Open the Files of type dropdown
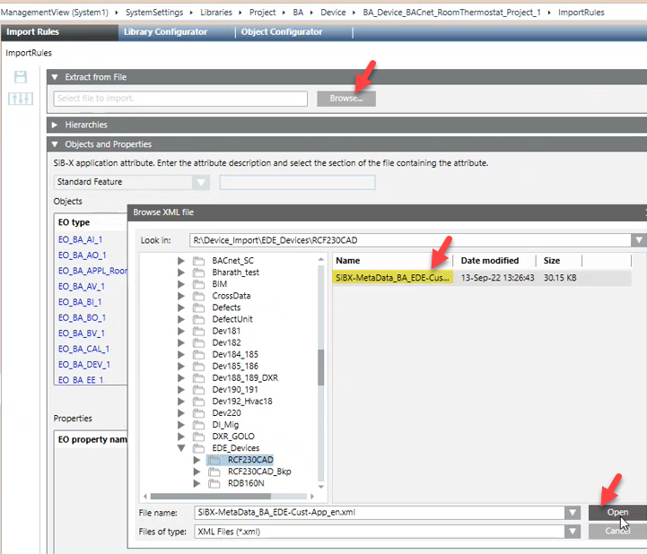The width and height of the screenshot is (647, 554). 572,531
